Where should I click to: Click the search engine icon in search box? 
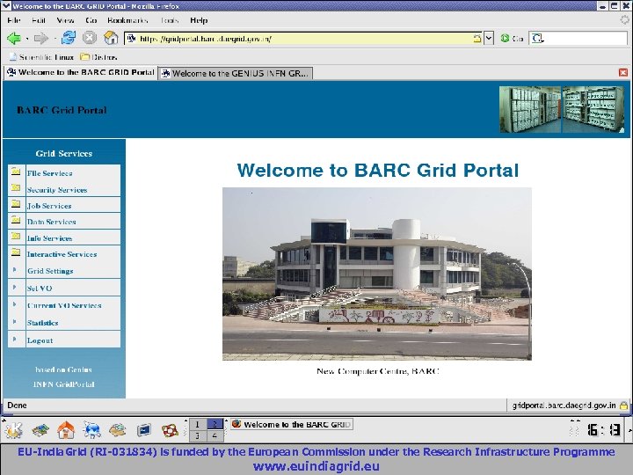click(538, 39)
